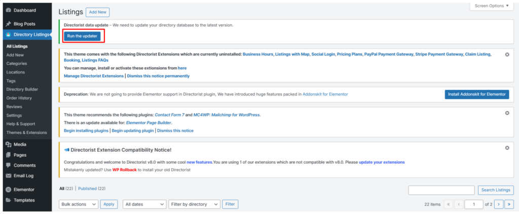Click the Email Log envelope icon
Screen dimensions: 519x214
[8, 176]
